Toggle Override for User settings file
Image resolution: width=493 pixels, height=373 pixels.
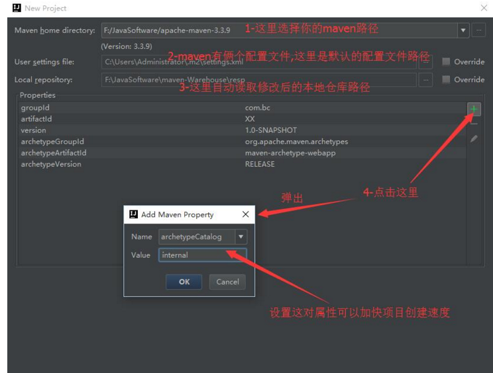tap(446, 62)
